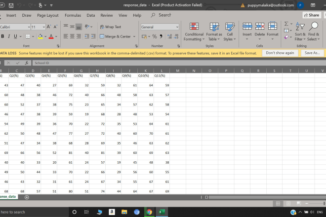Viewport: 326px width, 217px height.
Task: Open File Explorer from the taskbar
Action: [124, 212]
